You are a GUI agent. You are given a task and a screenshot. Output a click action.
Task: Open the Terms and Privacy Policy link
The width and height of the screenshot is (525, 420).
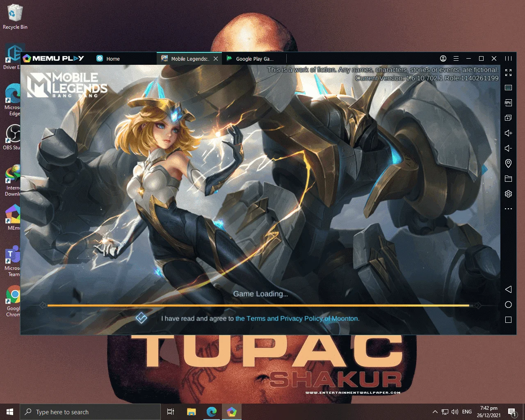coord(297,318)
